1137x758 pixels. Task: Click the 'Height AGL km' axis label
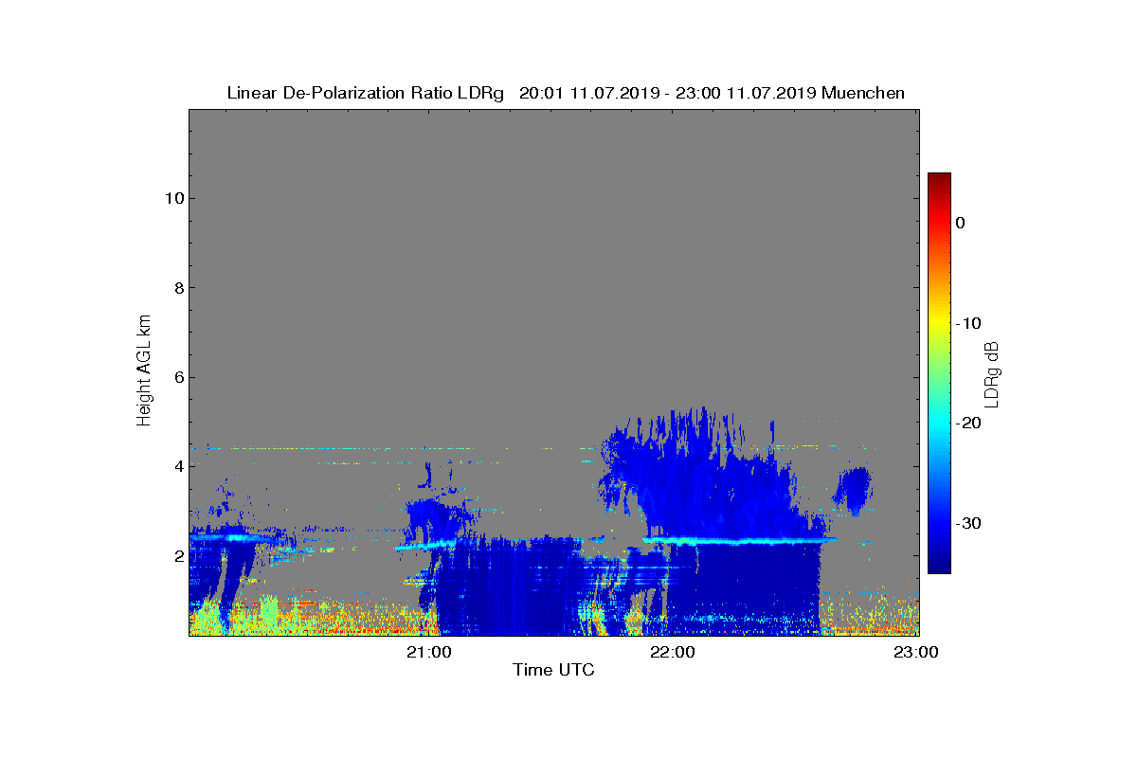click(144, 372)
